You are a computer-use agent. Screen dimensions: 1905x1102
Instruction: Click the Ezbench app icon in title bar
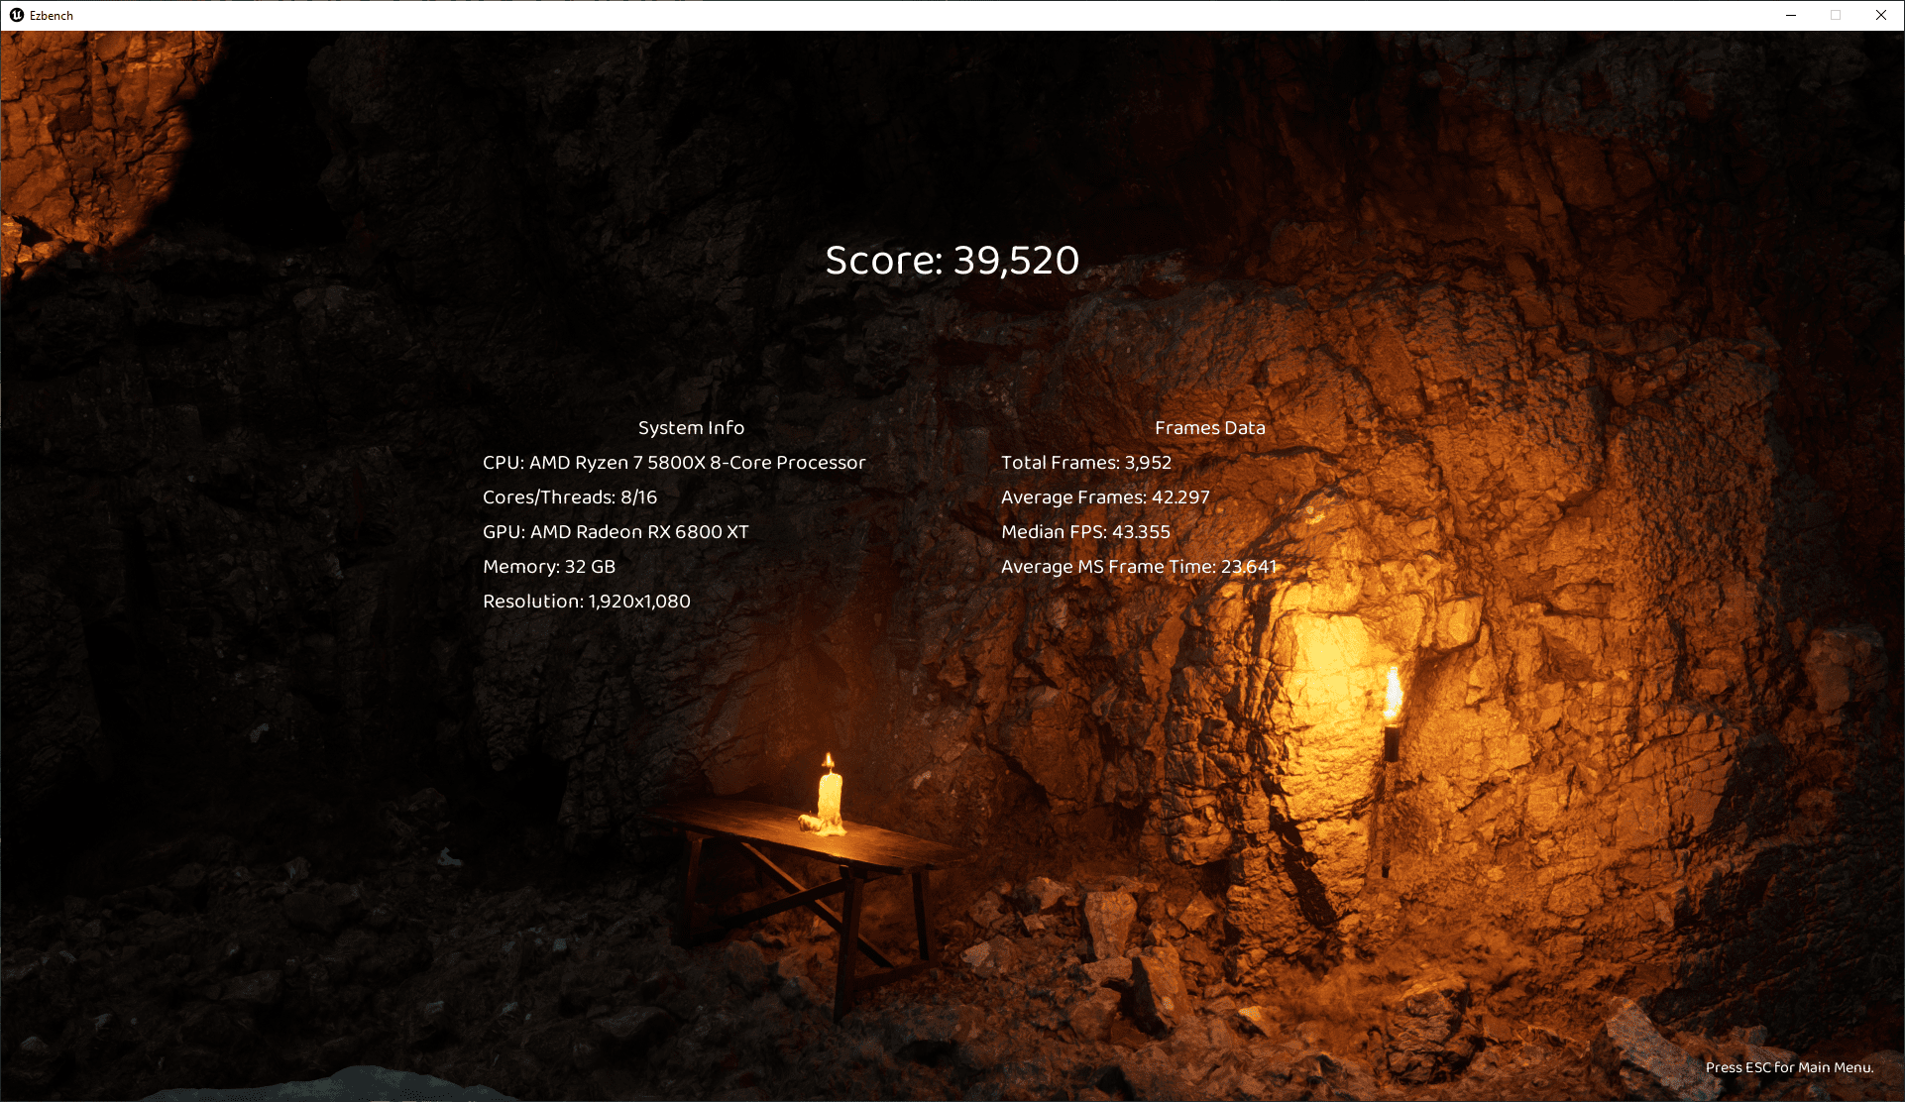tap(17, 15)
